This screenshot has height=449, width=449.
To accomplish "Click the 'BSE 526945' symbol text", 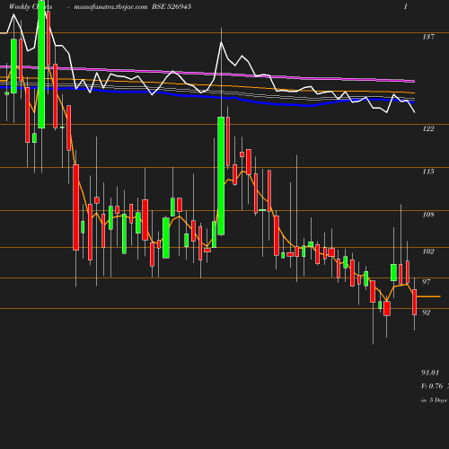I will pos(172,6).
